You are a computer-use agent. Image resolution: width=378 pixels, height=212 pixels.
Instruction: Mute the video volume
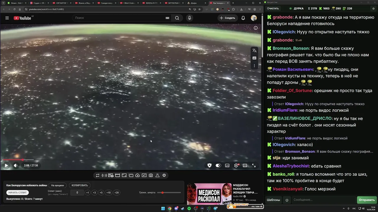16,165
